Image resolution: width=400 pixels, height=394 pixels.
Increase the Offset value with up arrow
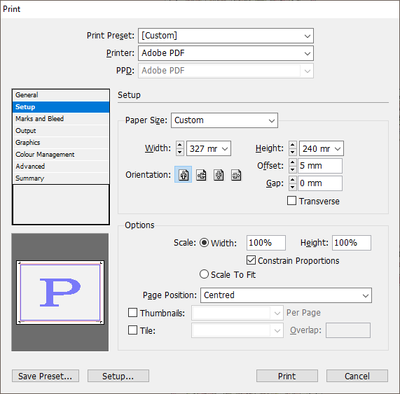(293, 162)
